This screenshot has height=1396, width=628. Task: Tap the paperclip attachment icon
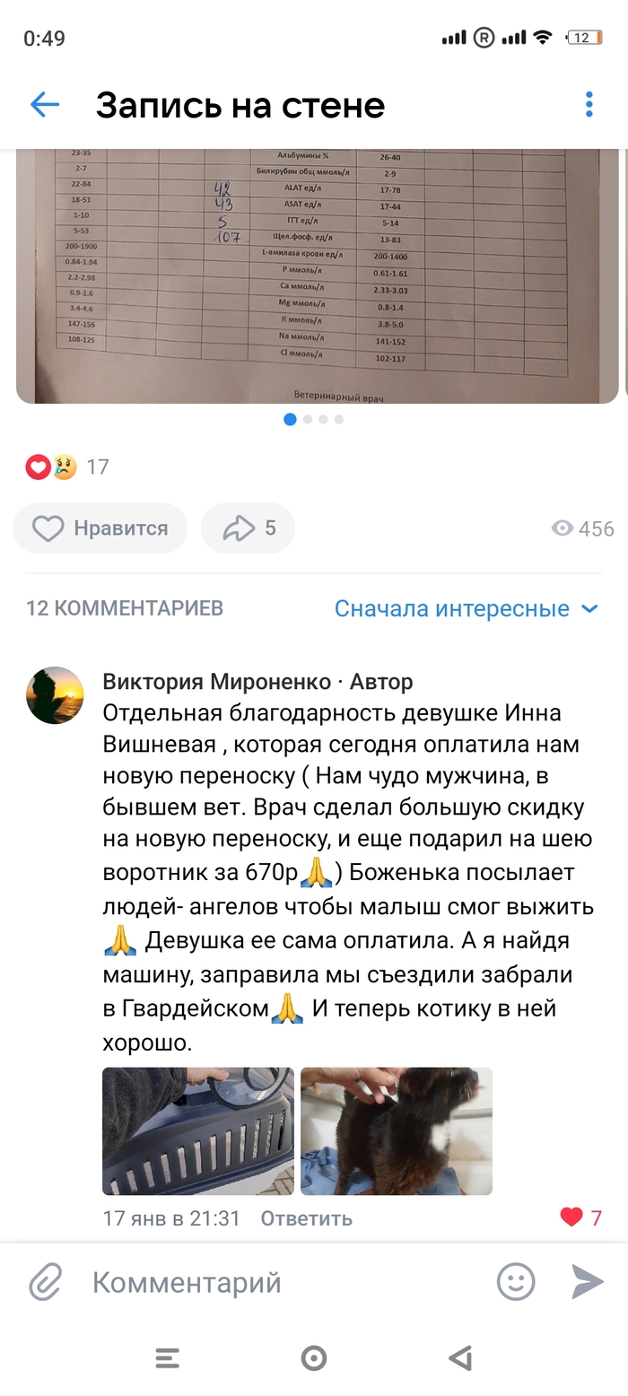(45, 1282)
